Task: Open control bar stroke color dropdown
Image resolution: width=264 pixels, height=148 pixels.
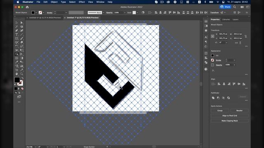Action: coord(44,13)
